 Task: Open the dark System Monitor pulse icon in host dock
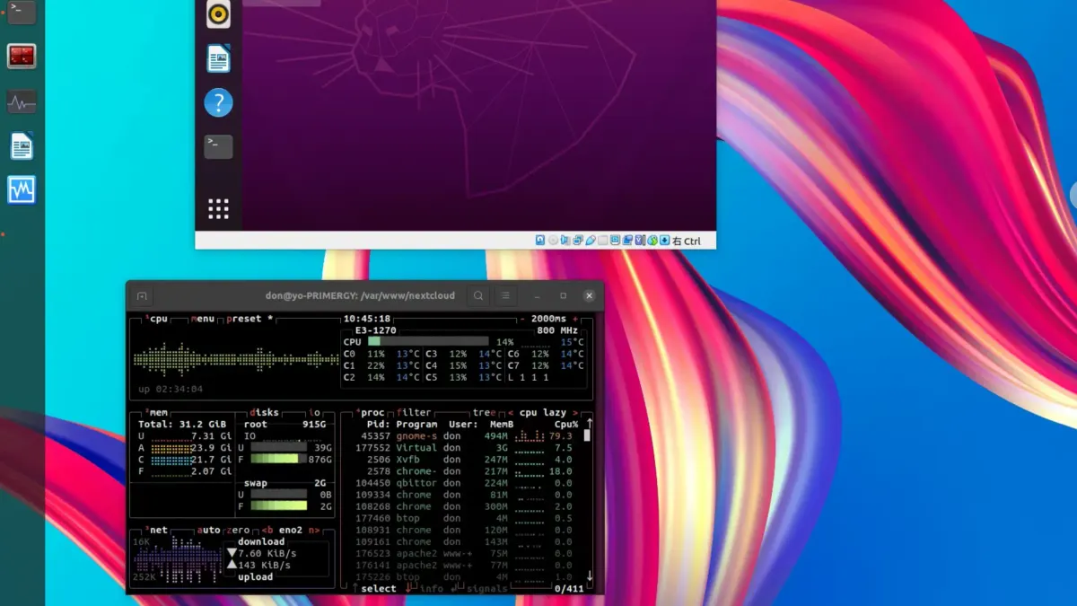22,101
